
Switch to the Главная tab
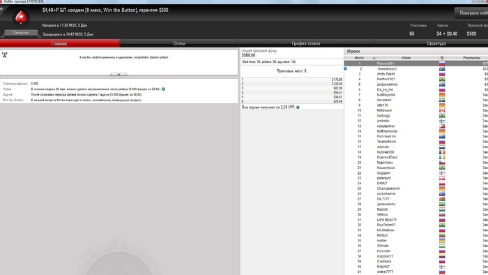[x=60, y=43]
